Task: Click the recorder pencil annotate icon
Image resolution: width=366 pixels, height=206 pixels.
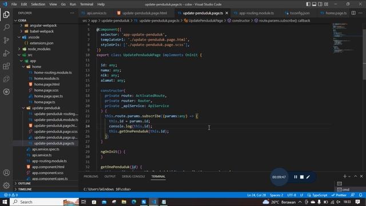Action: 308,177
